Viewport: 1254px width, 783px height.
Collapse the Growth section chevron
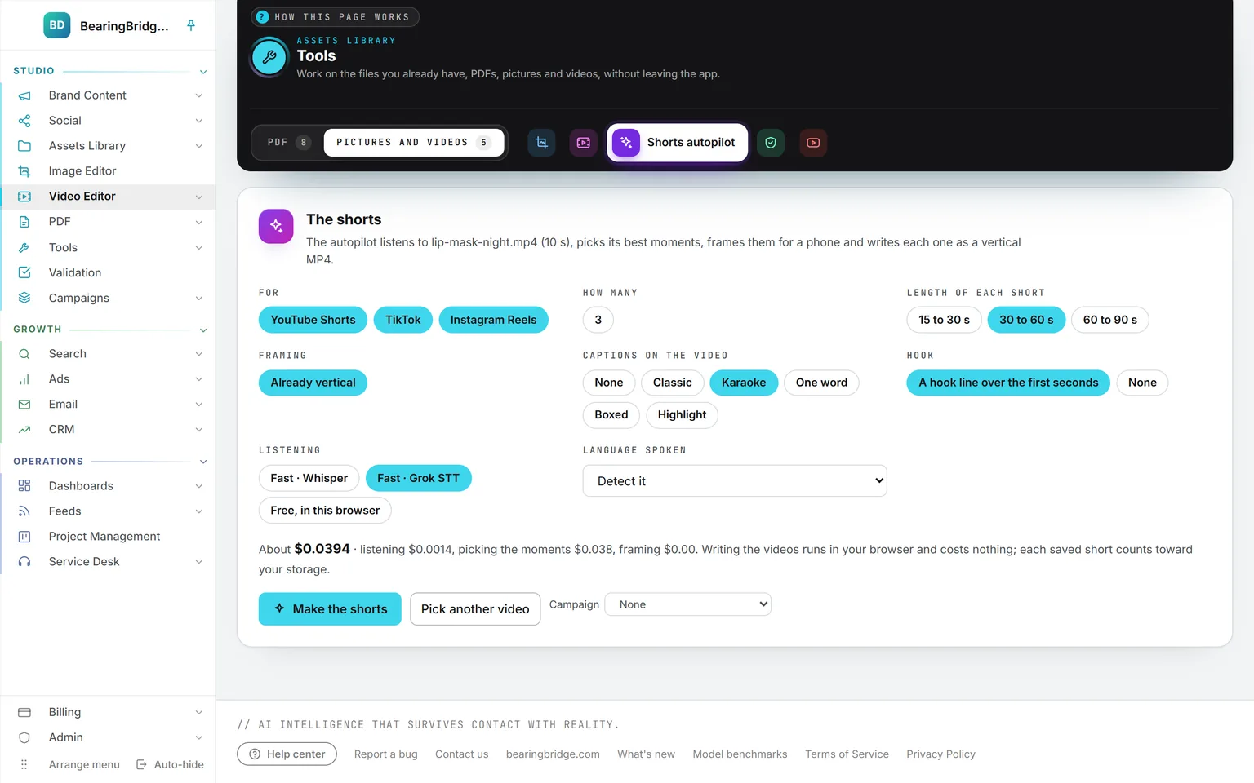[203, 330]
